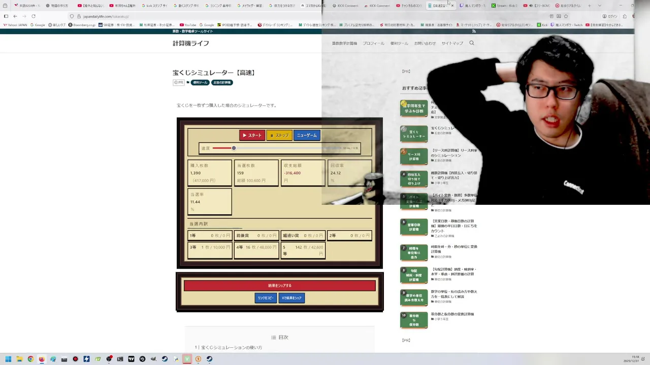Screen dimensions: 650x365
Task: Click the bookmark star icon in the address bar
Action: 566,16
